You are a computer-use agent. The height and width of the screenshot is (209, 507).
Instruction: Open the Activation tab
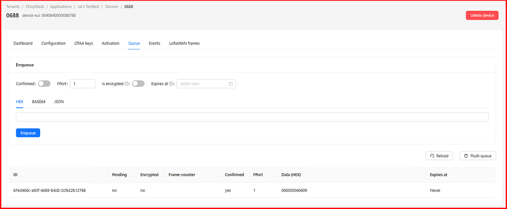[x=111, y=43]
